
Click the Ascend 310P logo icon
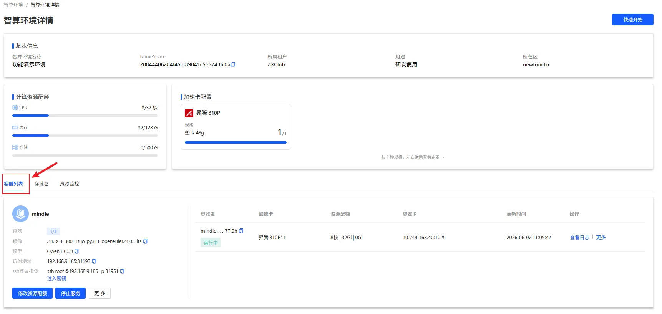point(189,113)
